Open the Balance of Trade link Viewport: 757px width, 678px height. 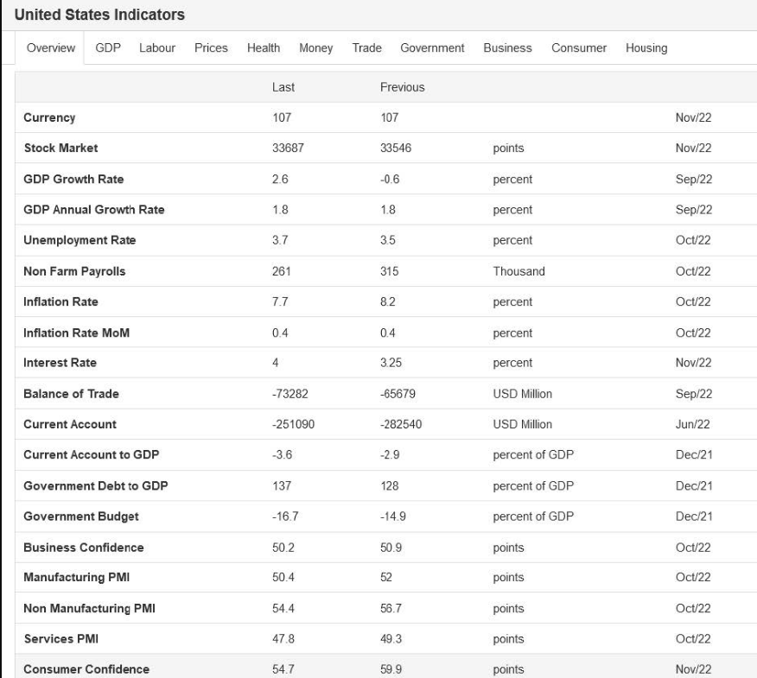[x=71, y=394]
